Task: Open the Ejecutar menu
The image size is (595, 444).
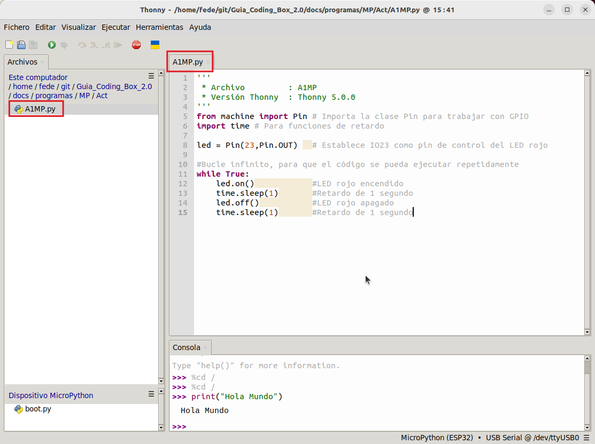Action: [115, 27]
